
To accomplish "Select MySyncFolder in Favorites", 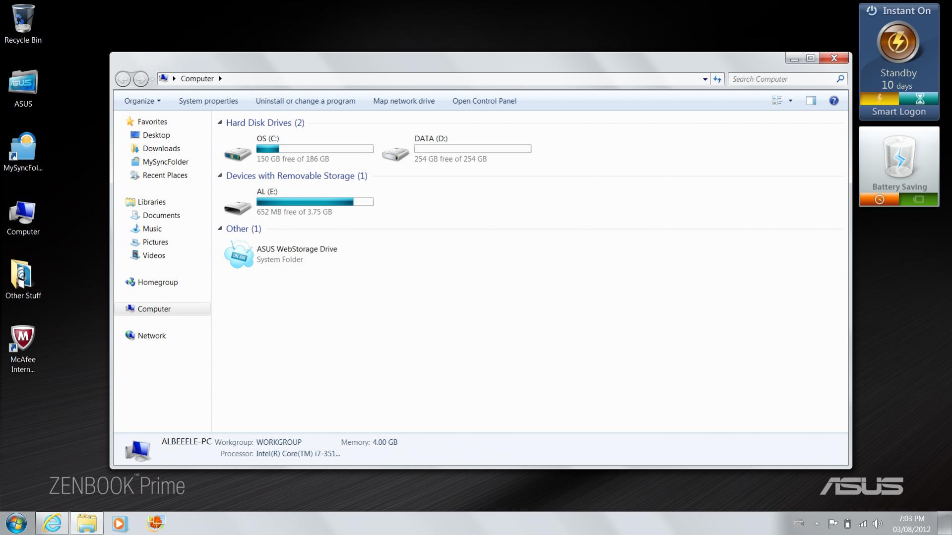I will (x=159, y=162).
